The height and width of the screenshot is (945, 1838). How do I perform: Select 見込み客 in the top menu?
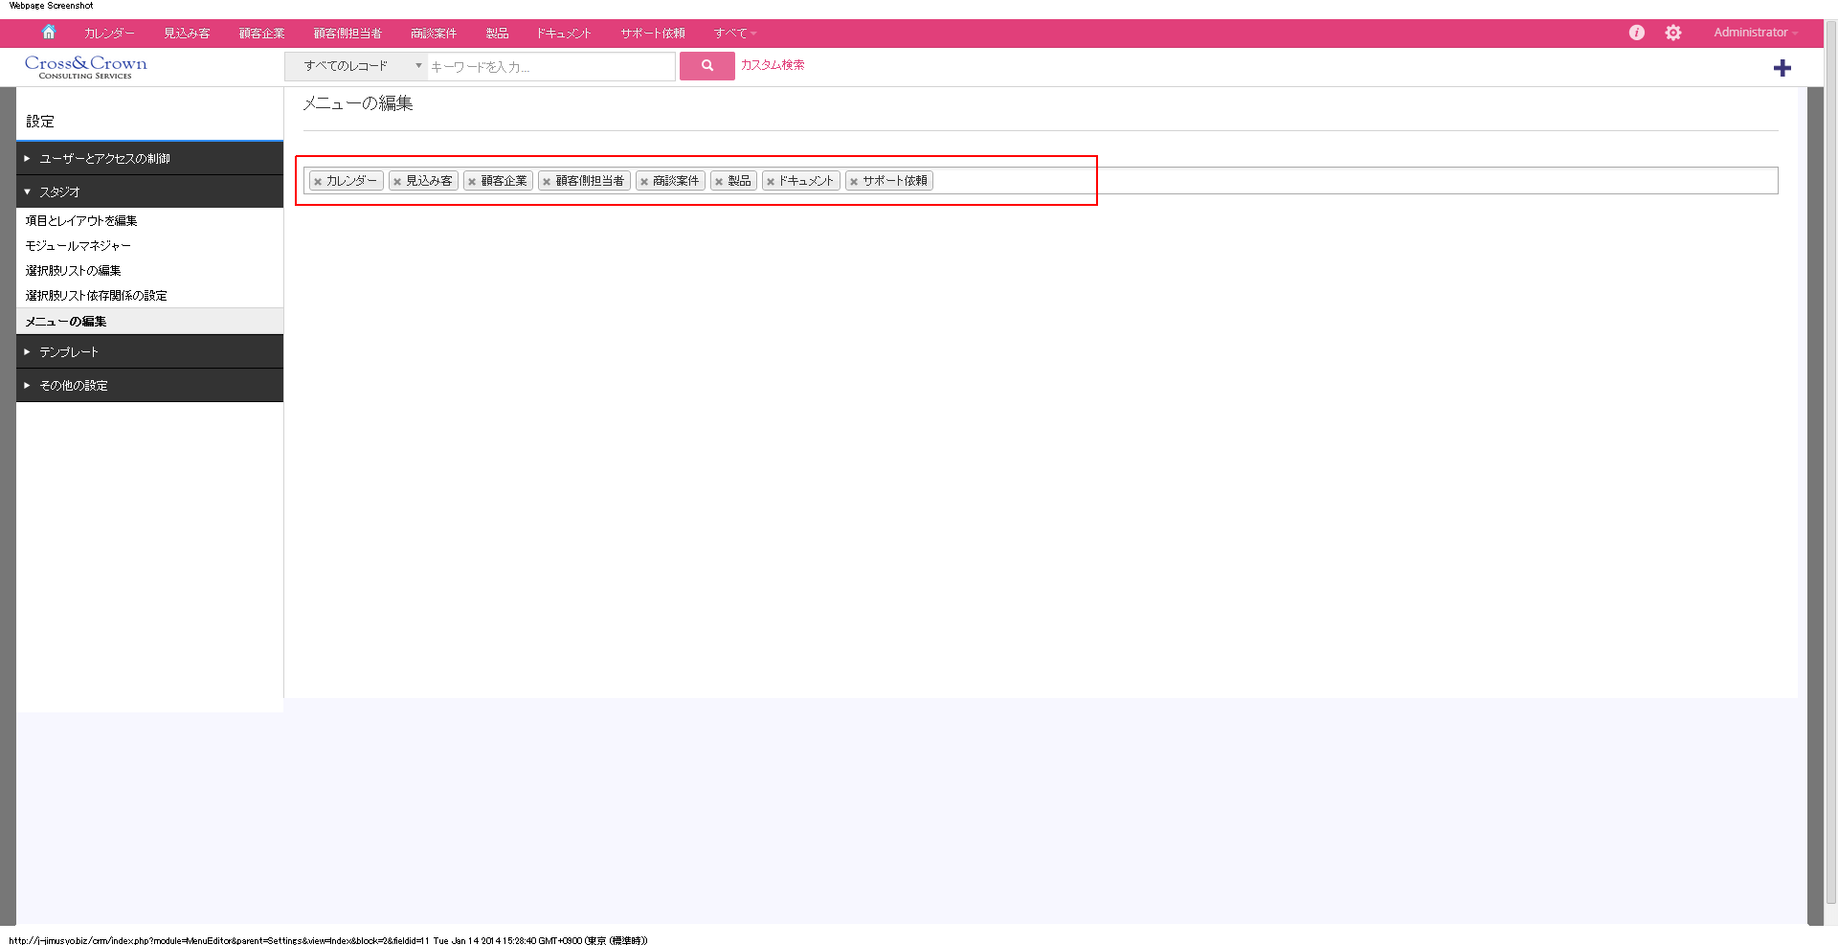point(186,32)
